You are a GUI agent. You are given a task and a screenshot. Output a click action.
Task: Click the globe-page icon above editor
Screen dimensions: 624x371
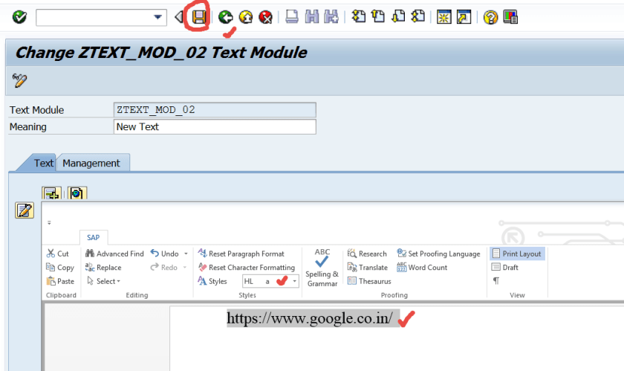pos(77,193)
